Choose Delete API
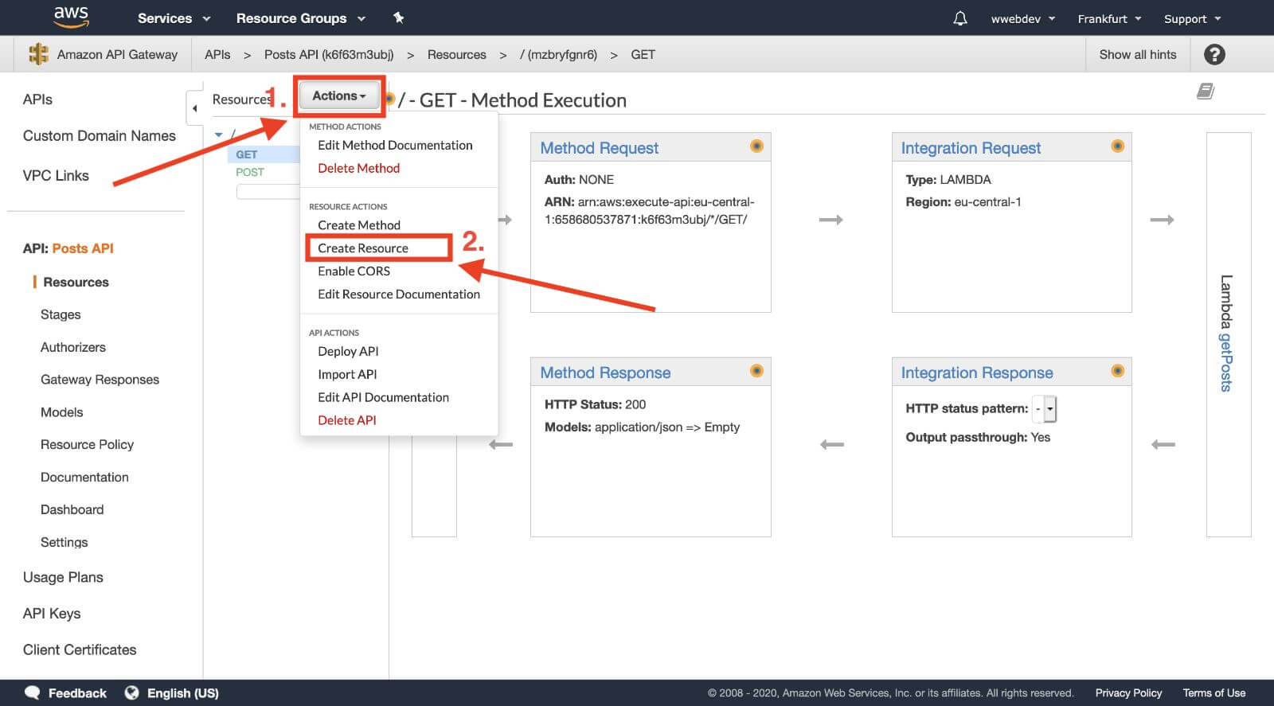Screen dimensions: 1274x706 point(346,420)
